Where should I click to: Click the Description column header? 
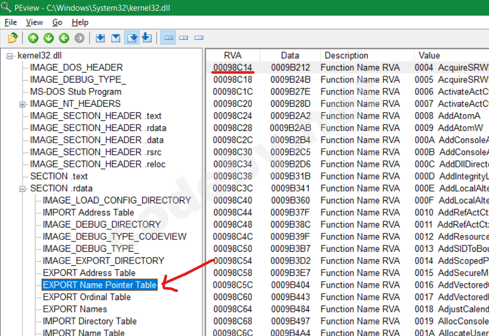(x=367, y=55)
